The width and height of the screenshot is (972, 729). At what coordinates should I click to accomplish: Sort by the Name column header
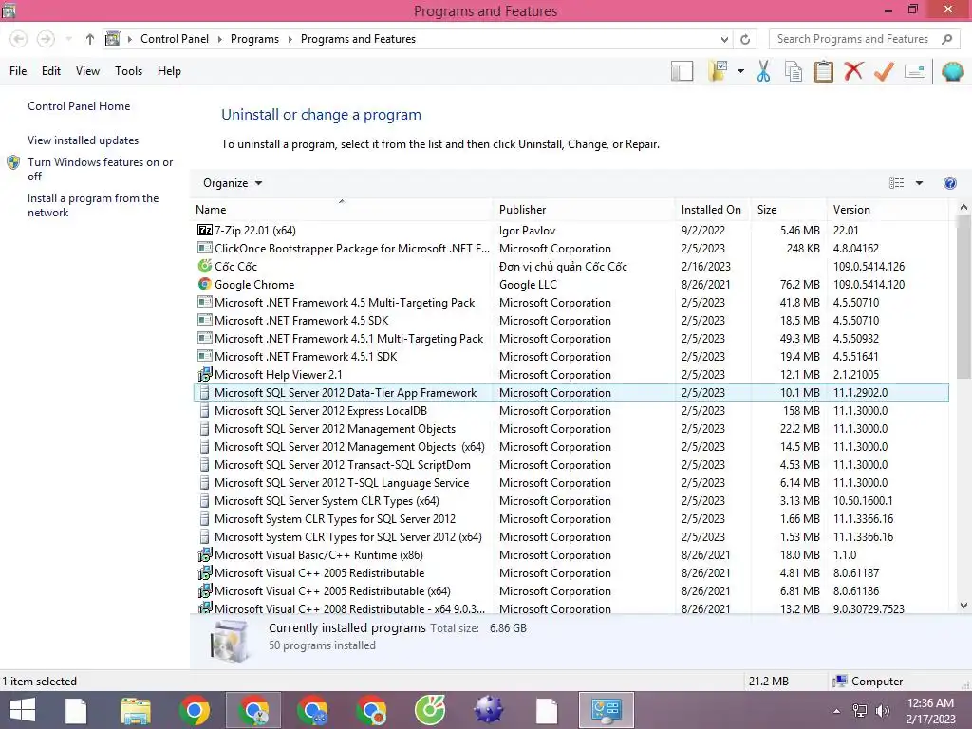tap(342, 210)
